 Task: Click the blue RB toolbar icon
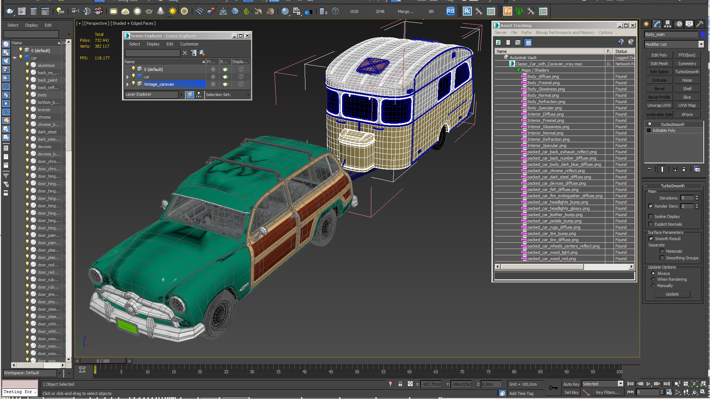pyautogui.click(x=450, y=11)
